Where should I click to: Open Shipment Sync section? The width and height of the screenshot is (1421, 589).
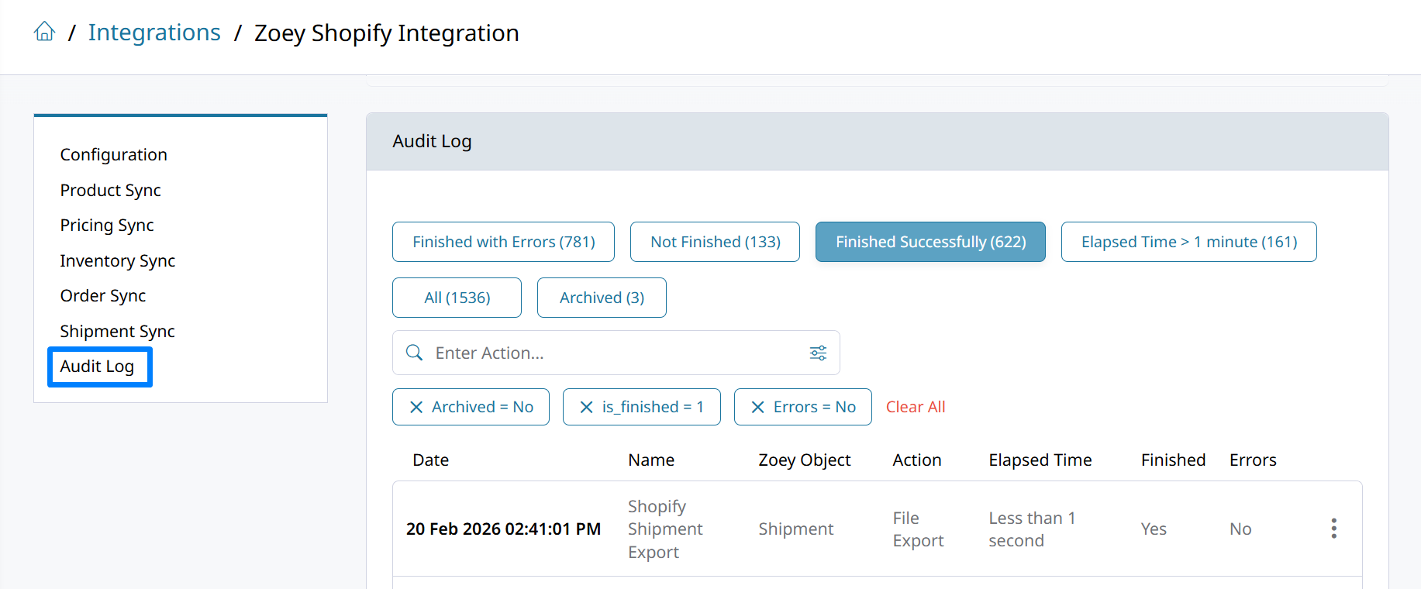118,331
